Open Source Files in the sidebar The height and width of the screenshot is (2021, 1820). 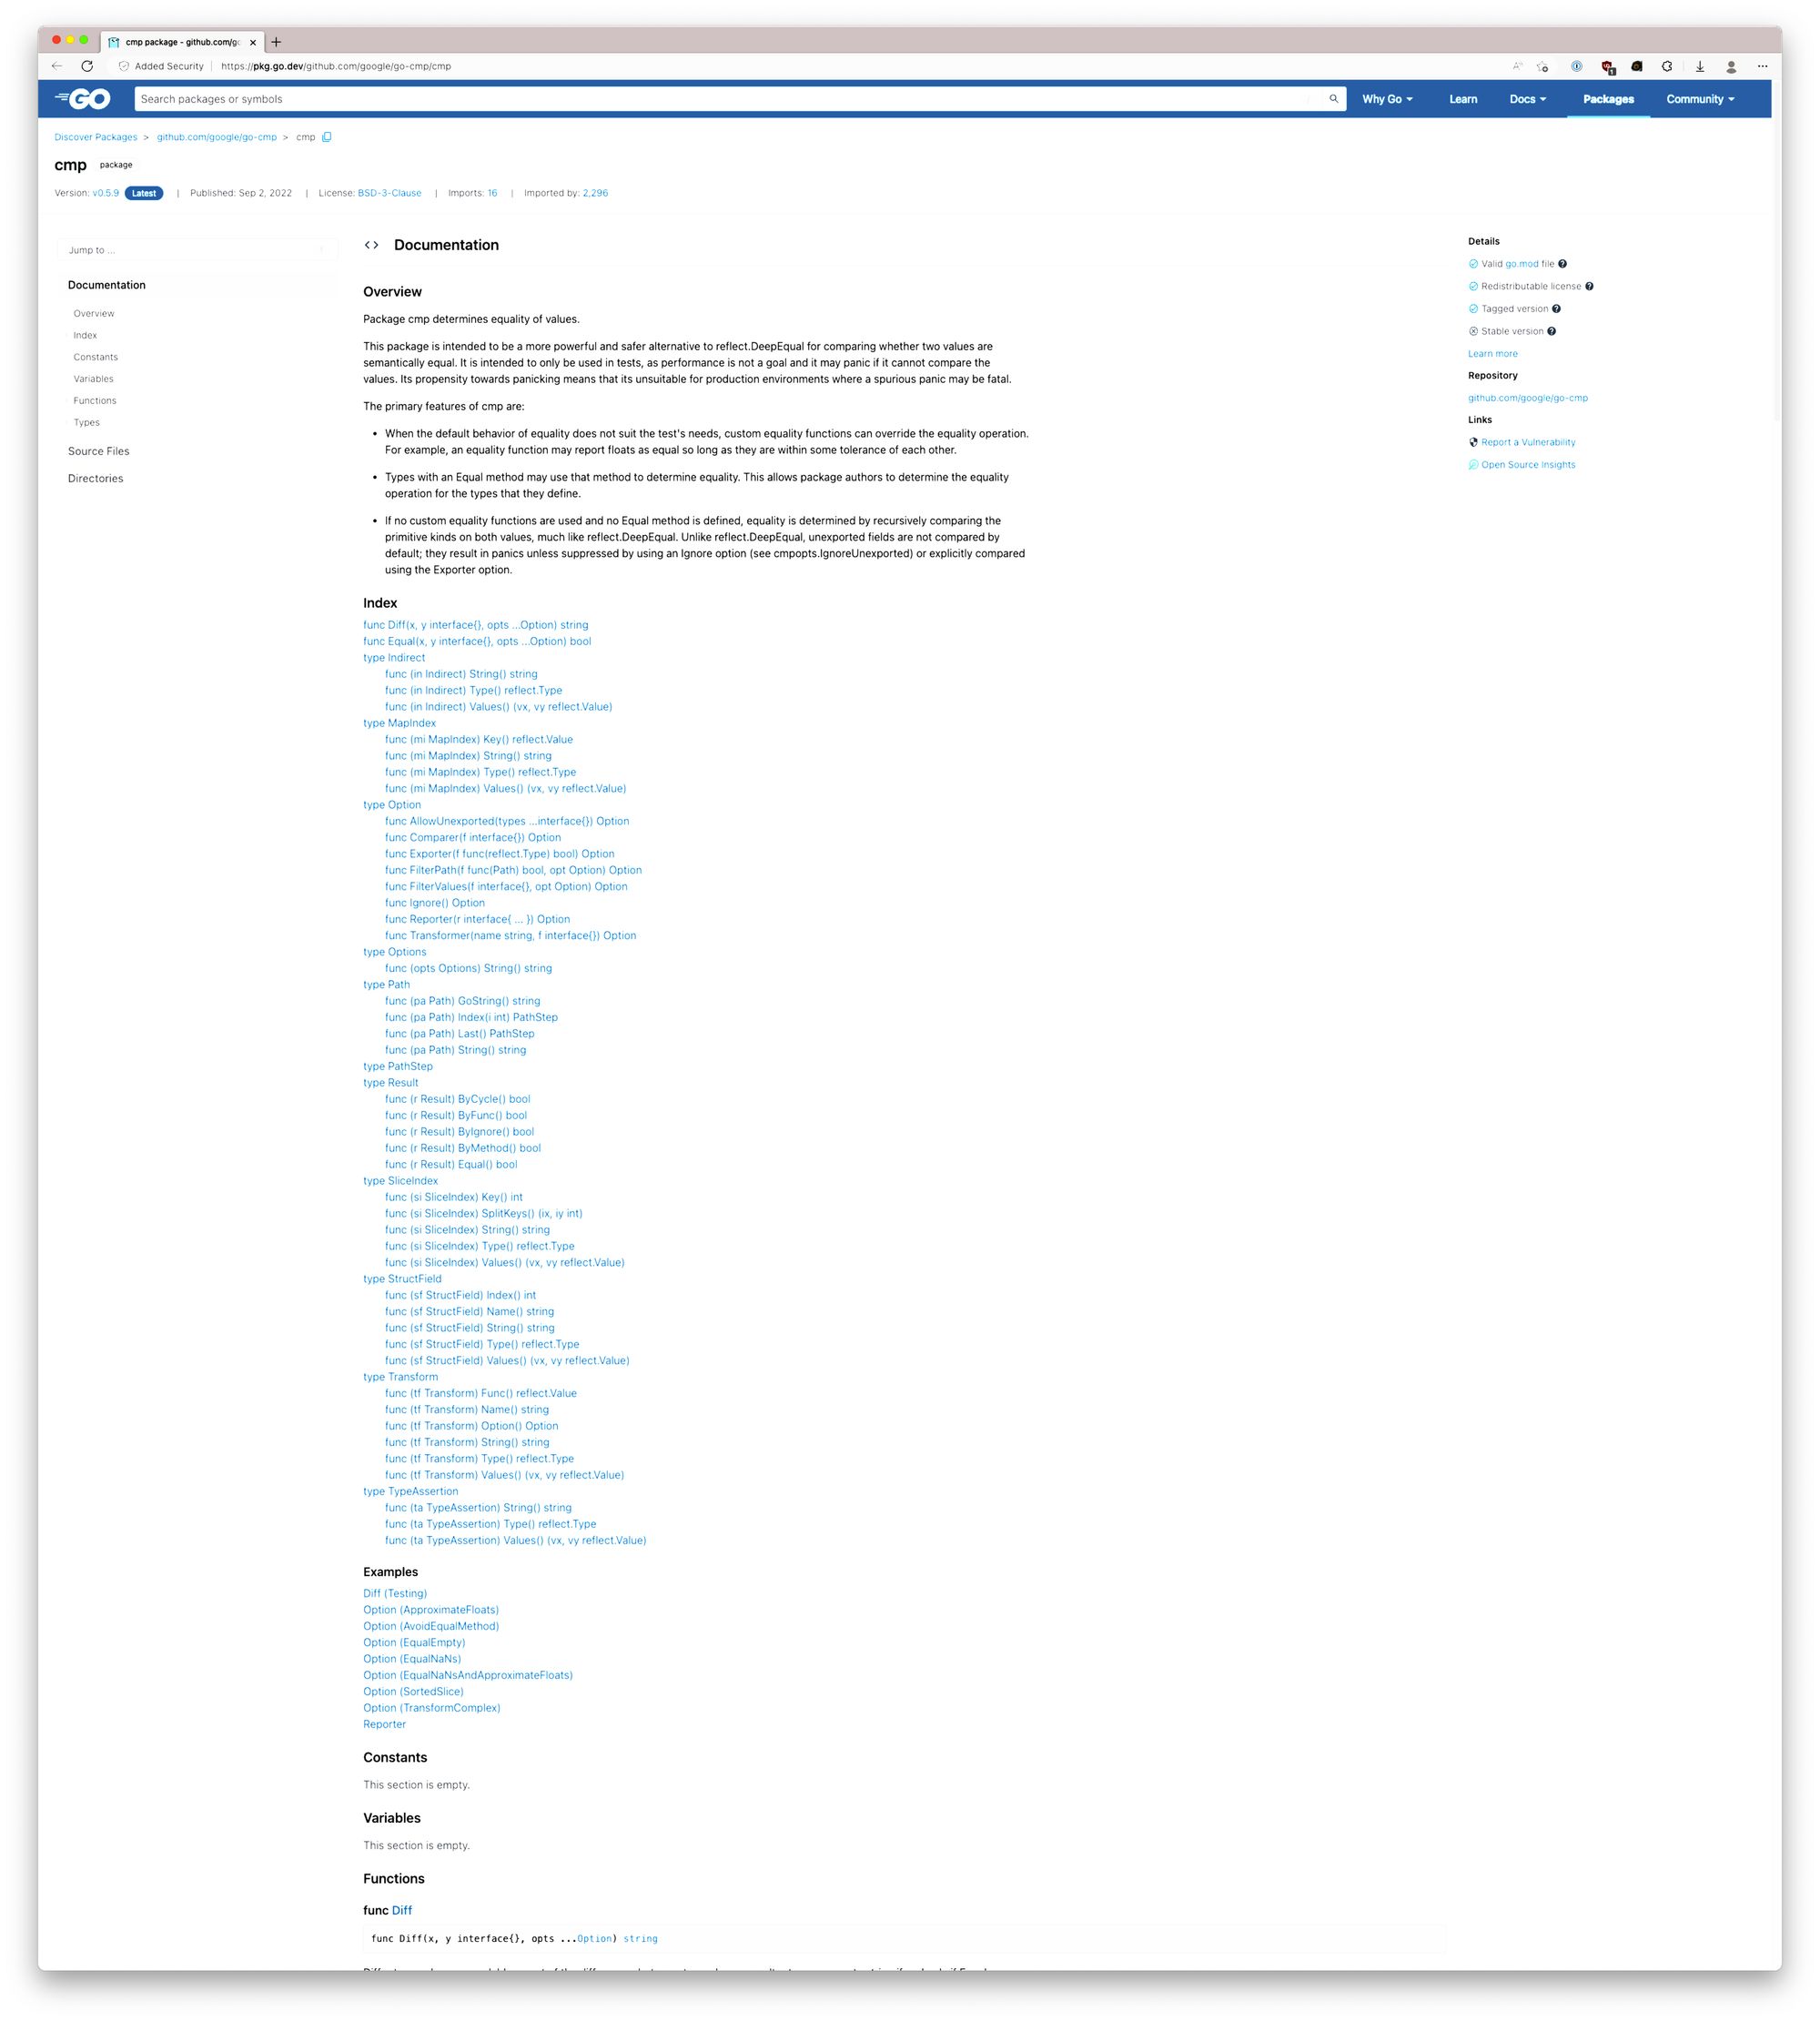(x=99, y=451)
